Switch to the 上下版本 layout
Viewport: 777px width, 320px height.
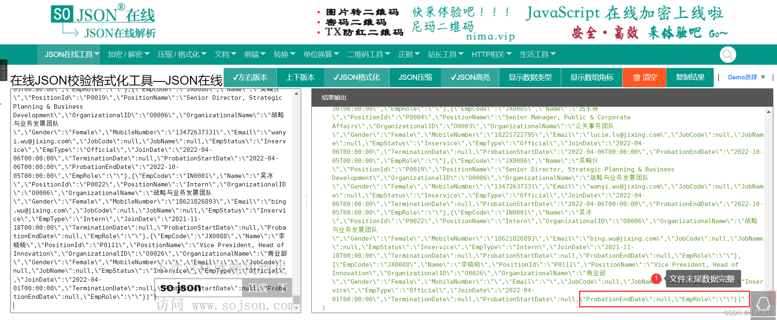click(x=300, y=77)
